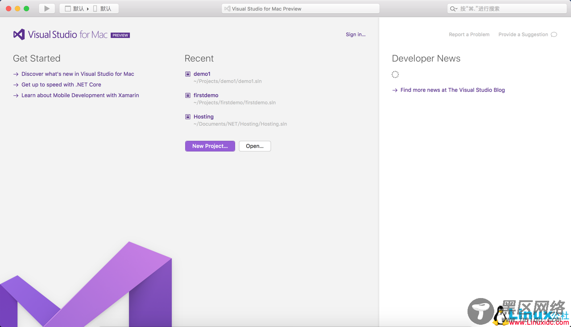Click the Sign in... link
The height and width of the screenshot is (327, 571).
(x=356, y=34)
